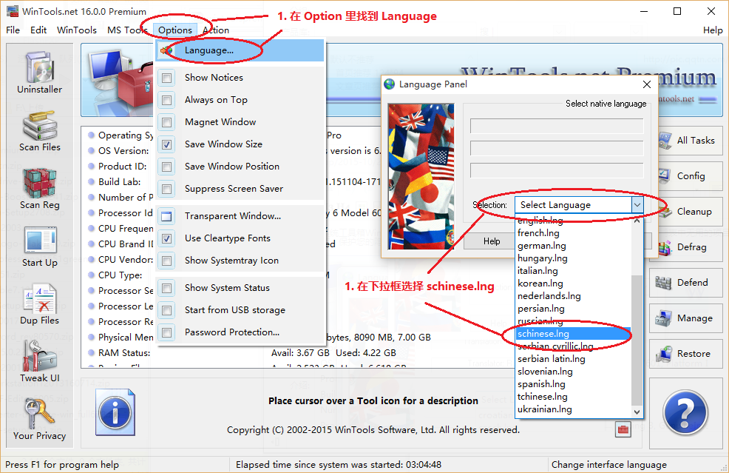
Task: Open the Dup Files tool
Action: click(40, 304)
